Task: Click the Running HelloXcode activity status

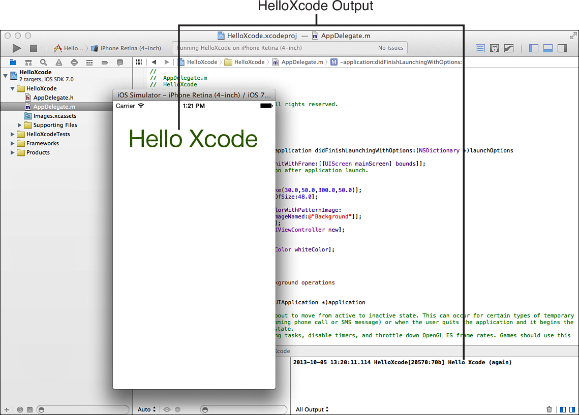Action: click(239, 48)
